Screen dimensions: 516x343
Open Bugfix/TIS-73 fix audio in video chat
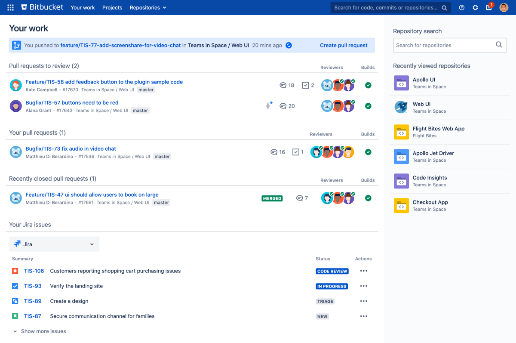point(71,148)
